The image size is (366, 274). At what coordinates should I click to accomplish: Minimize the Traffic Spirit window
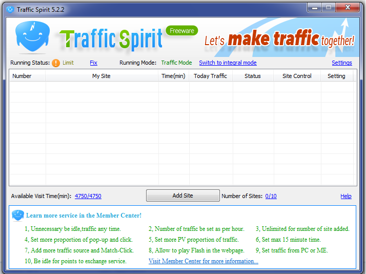coord(315,8)
